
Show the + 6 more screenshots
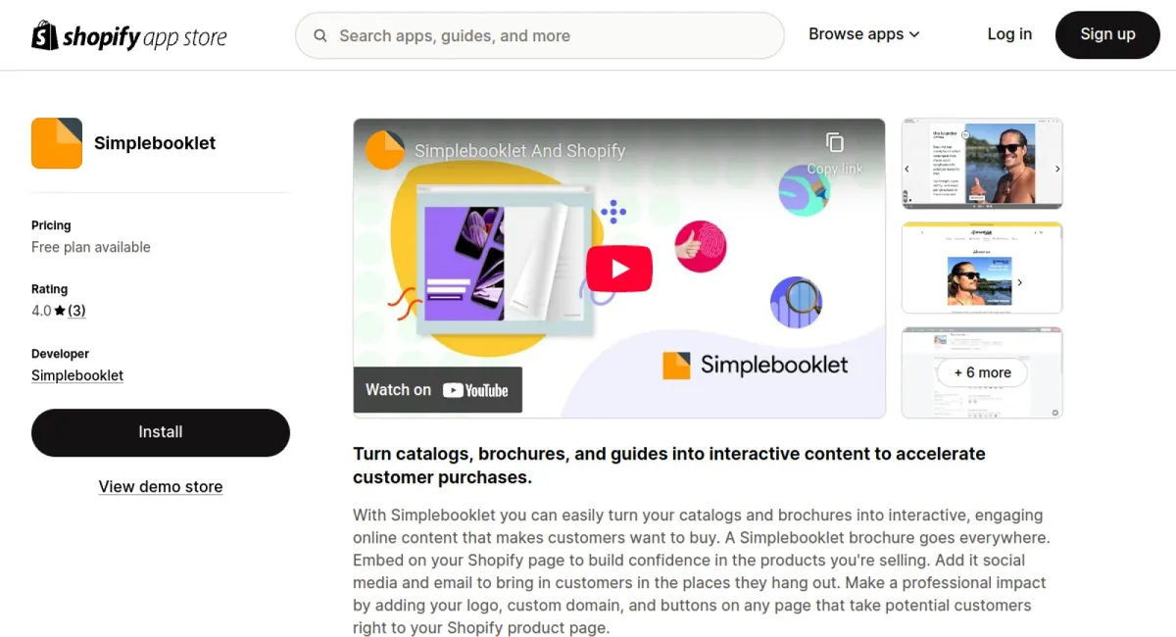pyautogui.click(x=982, y=372)
